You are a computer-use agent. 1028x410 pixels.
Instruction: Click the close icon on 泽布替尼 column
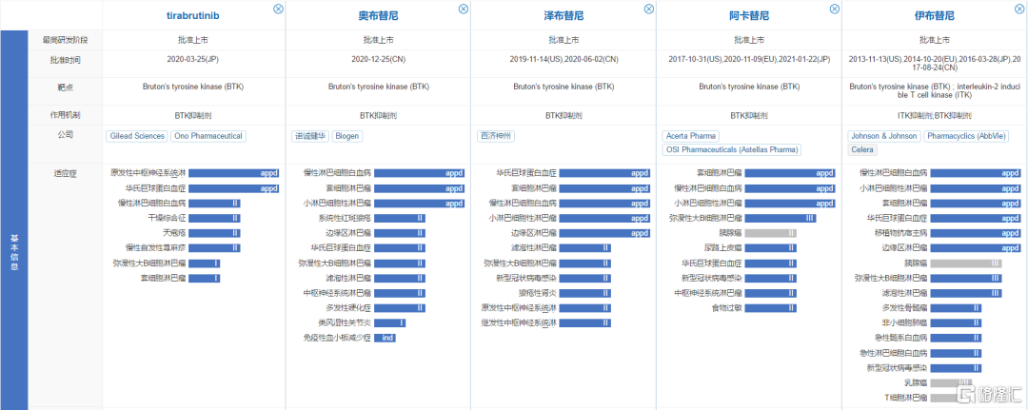[x=649, y=9]
